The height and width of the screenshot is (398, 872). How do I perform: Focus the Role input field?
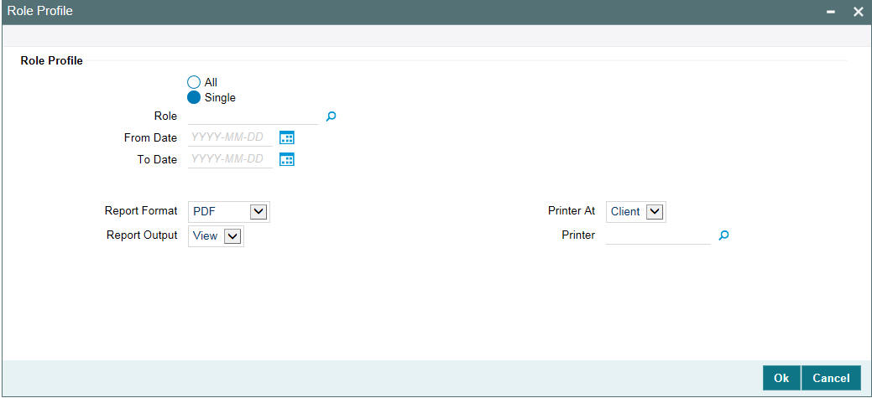[x=253, y=116]
